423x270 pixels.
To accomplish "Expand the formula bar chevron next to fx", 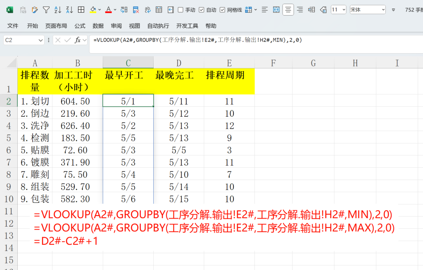I will click(85, 40).
